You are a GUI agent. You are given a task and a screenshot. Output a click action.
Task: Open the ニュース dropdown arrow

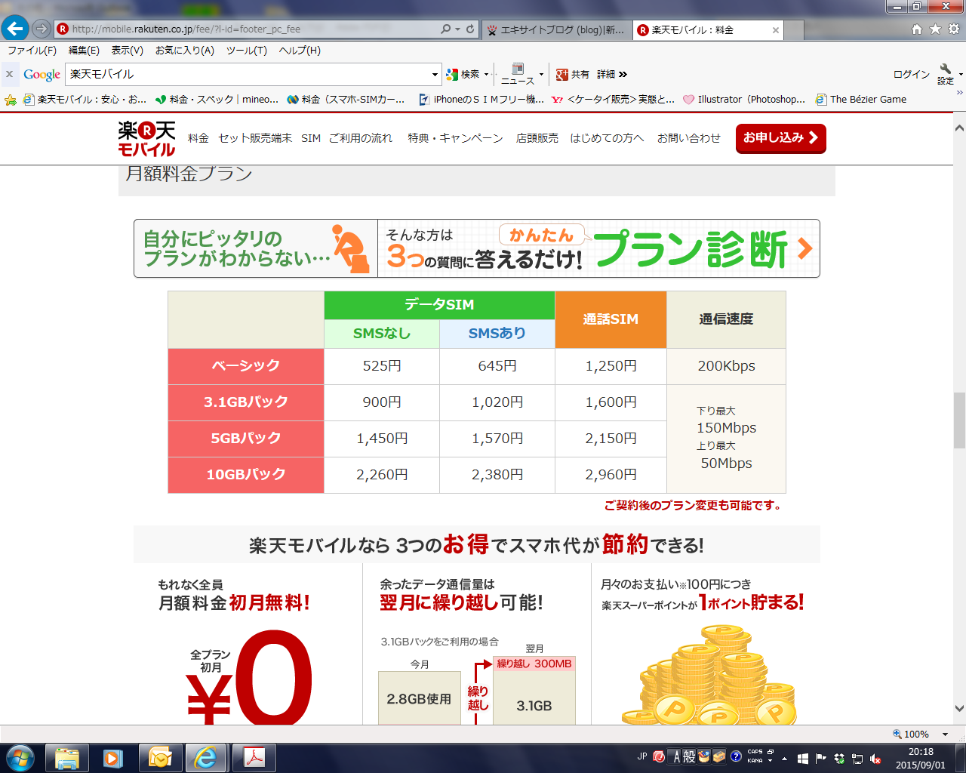point(541,74)
